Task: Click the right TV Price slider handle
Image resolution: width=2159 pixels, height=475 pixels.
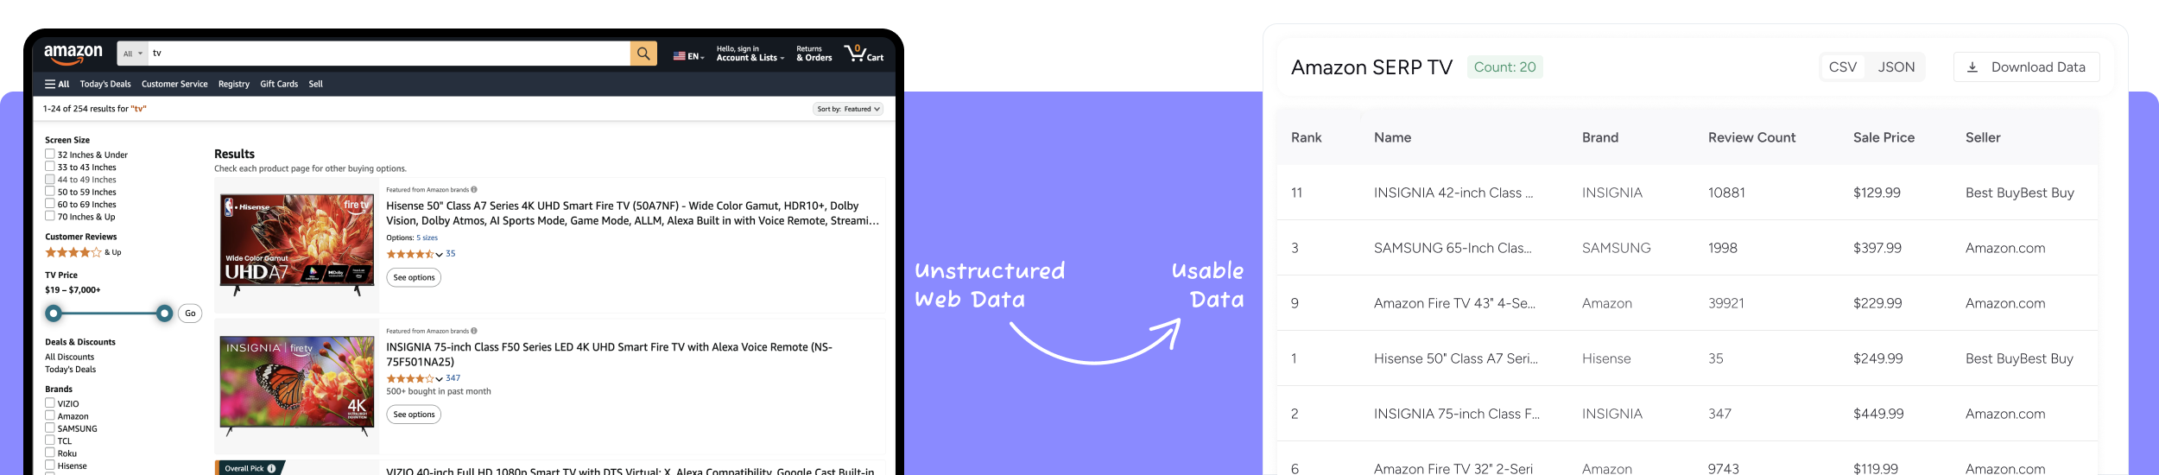Action: click(x=164, y=313)
